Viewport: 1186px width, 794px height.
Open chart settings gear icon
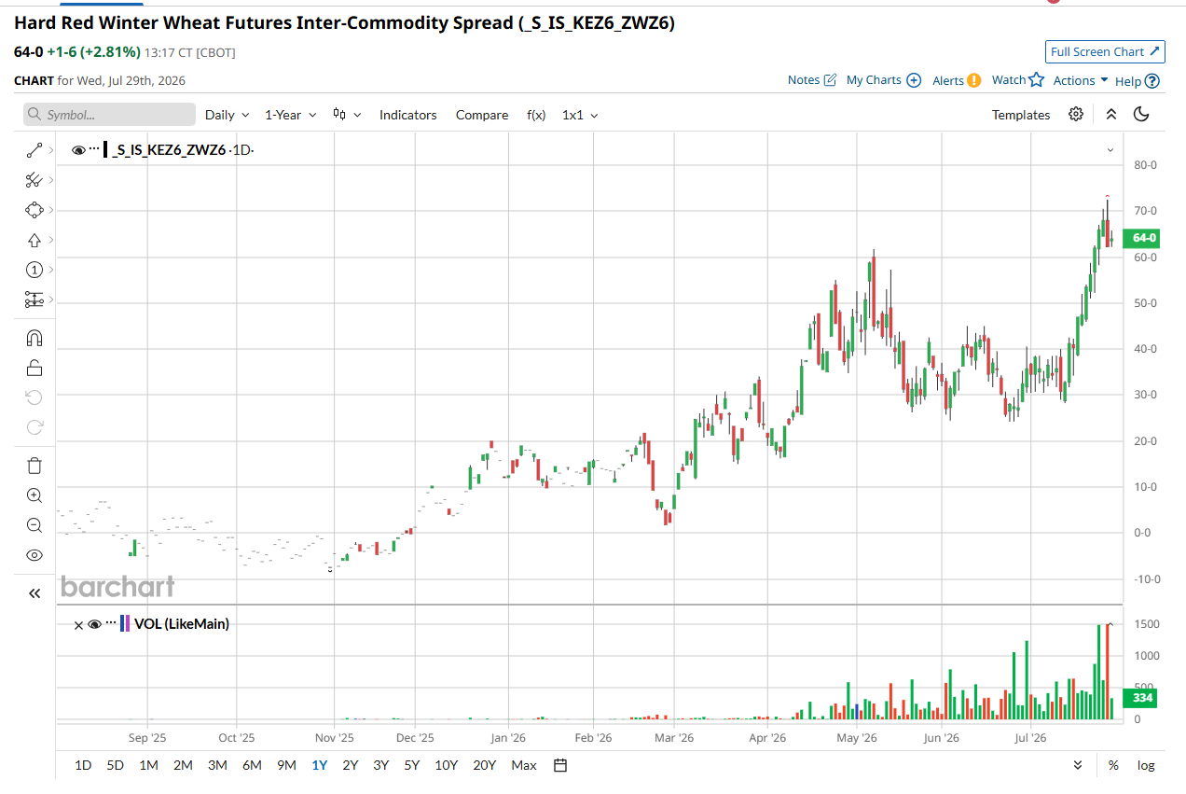[x=1076, y=114]
